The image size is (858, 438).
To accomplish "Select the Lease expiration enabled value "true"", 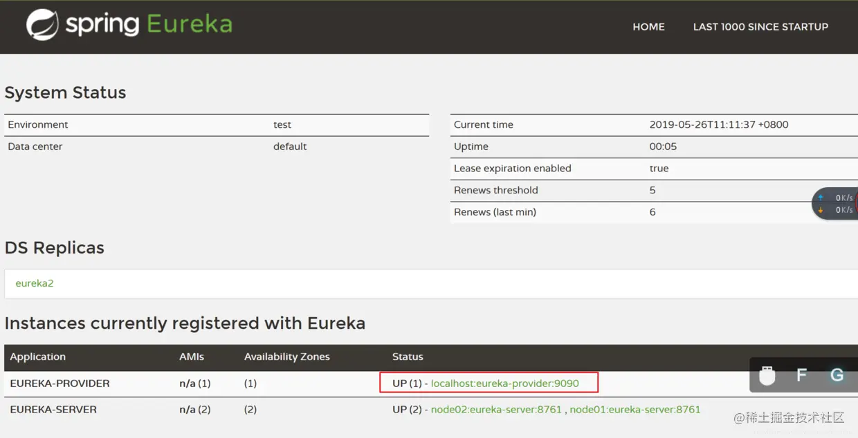I will coord(659,169).
